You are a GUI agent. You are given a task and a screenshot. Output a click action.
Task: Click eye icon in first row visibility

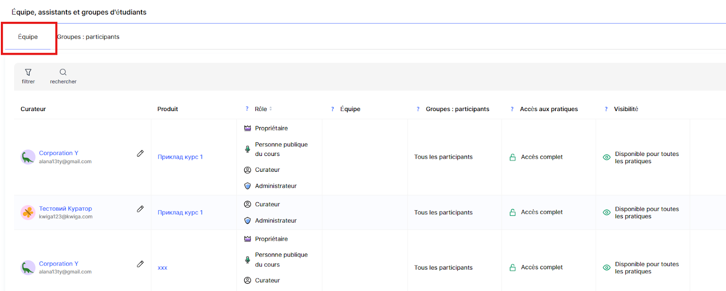[606, 157]
